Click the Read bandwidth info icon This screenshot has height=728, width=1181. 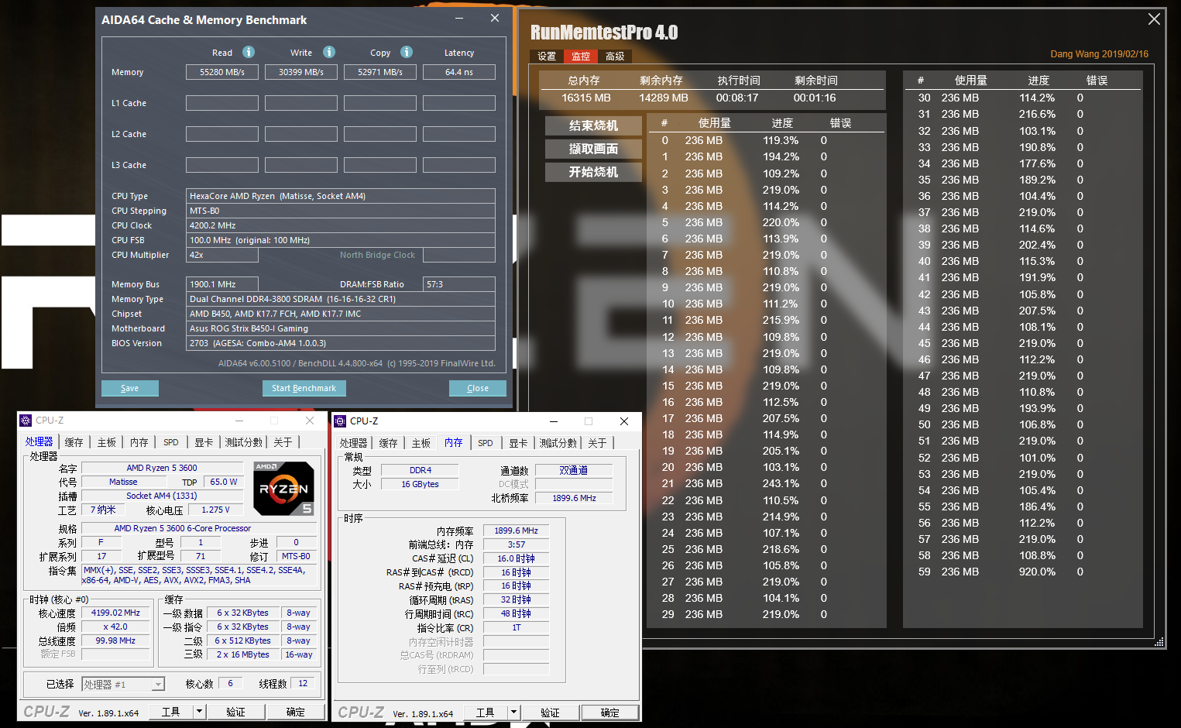(248, 52)
